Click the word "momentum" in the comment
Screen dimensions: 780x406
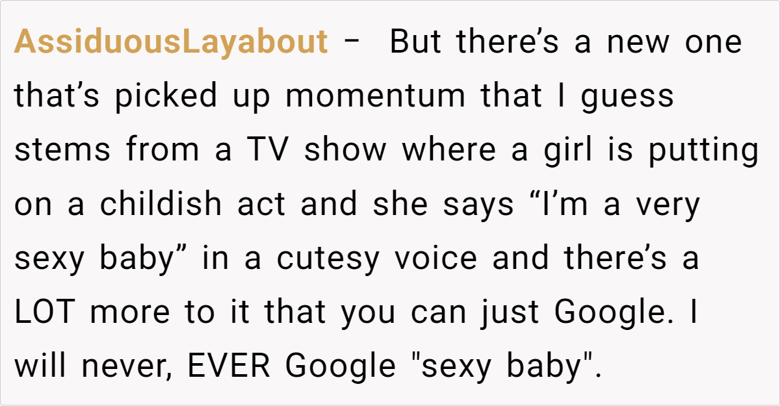coord(375,97)
